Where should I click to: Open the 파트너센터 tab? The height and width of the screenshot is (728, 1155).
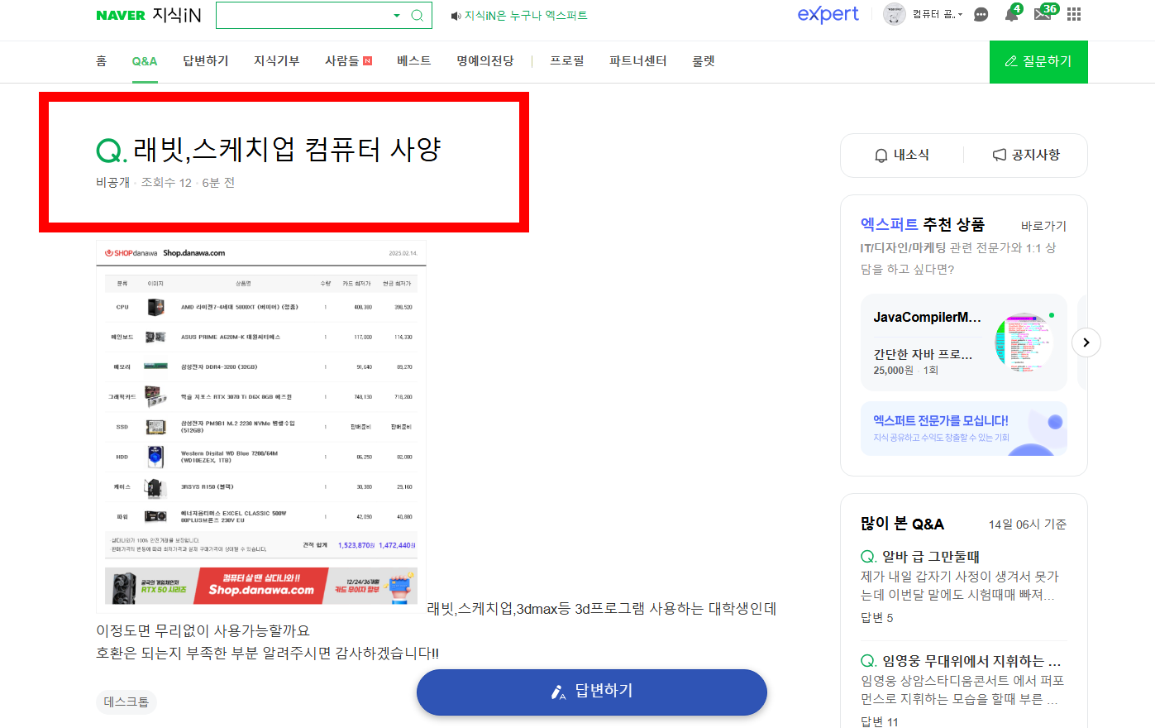[x=638, y=61]
